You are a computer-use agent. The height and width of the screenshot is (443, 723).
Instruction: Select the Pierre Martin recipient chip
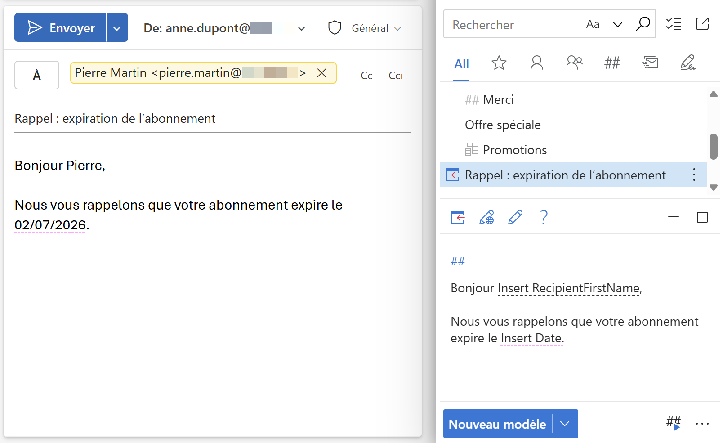coord(203,73)
